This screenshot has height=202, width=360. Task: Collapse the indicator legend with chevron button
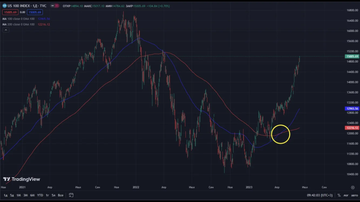6,30
